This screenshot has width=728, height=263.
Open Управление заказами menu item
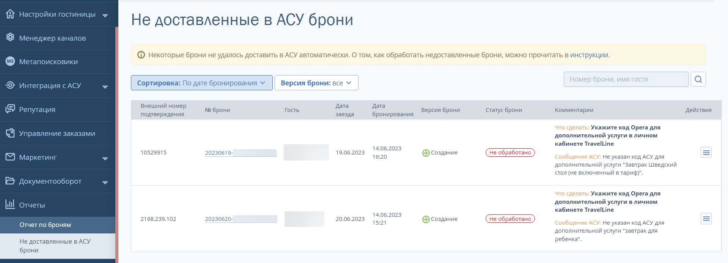[x=58, y=134]
